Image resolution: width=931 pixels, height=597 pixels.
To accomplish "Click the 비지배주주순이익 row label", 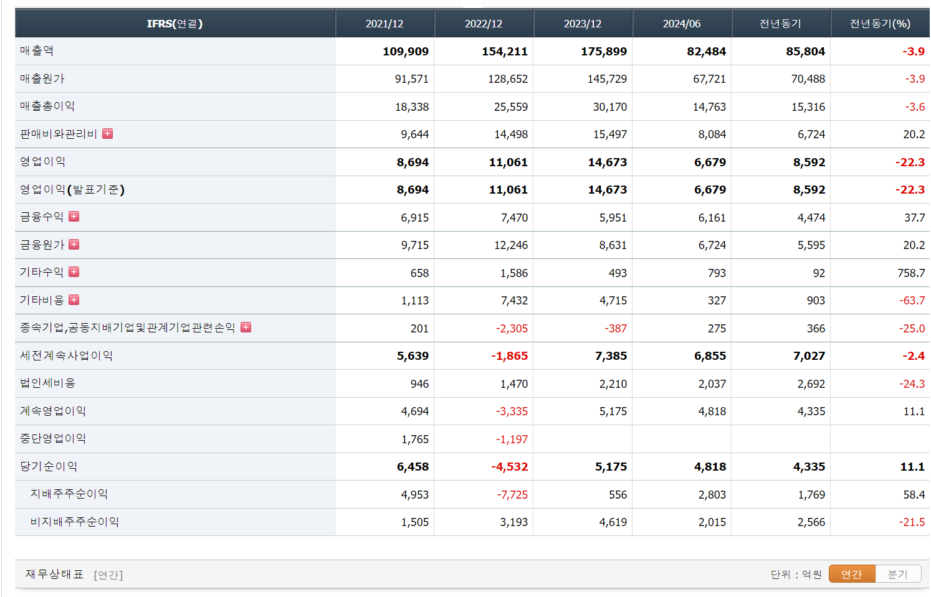I will click(x=75, y=522).
